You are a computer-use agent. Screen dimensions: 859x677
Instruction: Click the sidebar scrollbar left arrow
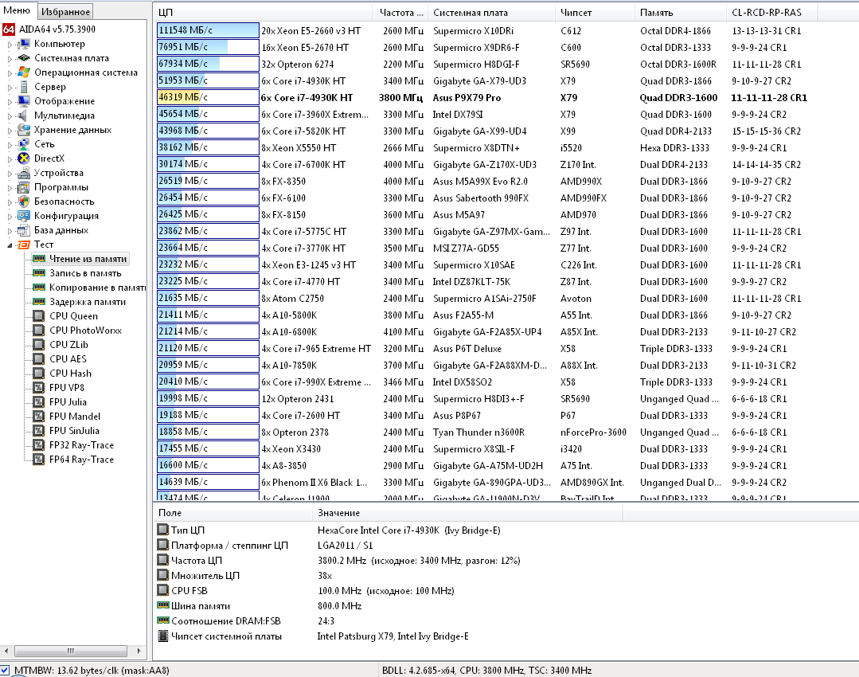[x=6, y=652]
